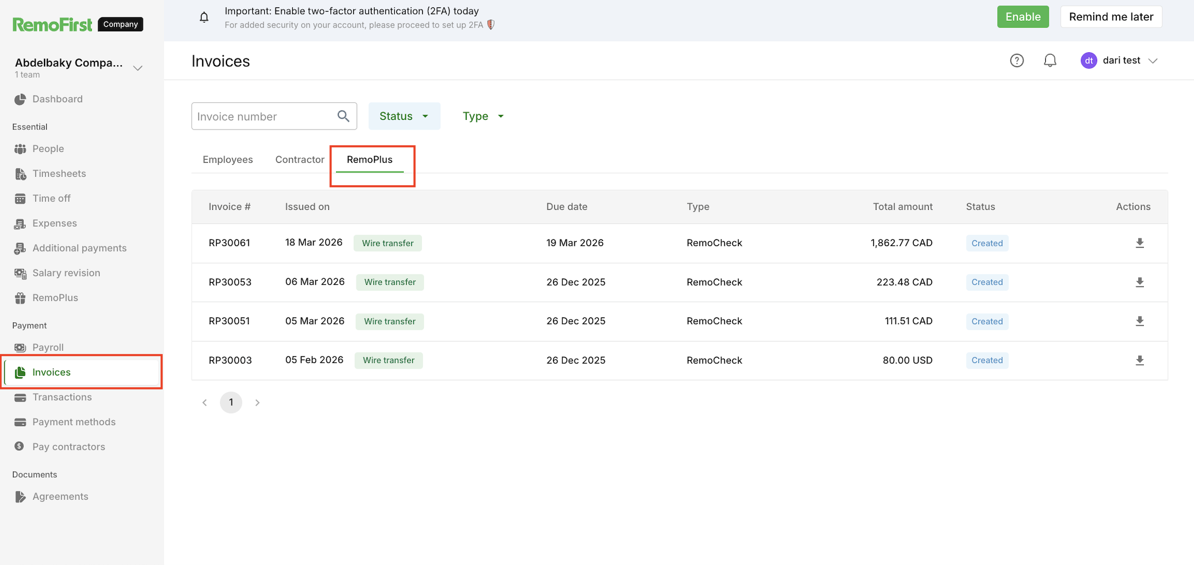Open Pay contractors link

point(69,446)
